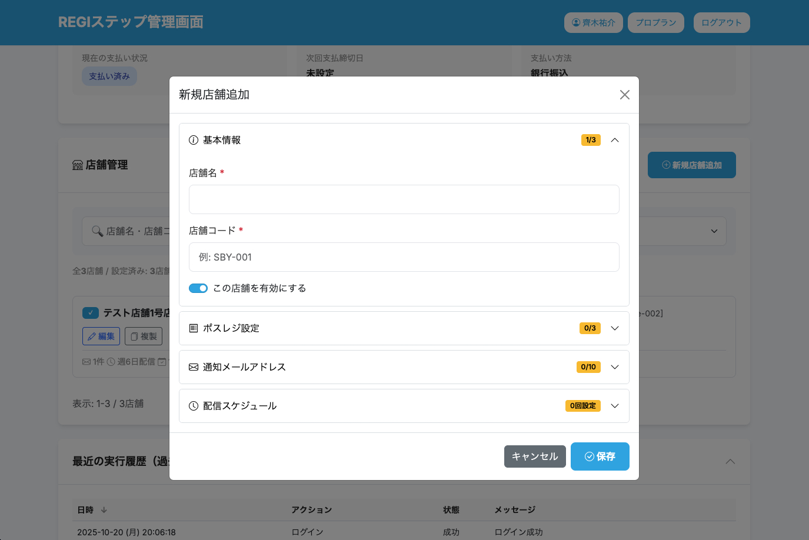Click the info icon beside 基本情報
The height and width of the screenshot is (540, 809).
[193, 140]
